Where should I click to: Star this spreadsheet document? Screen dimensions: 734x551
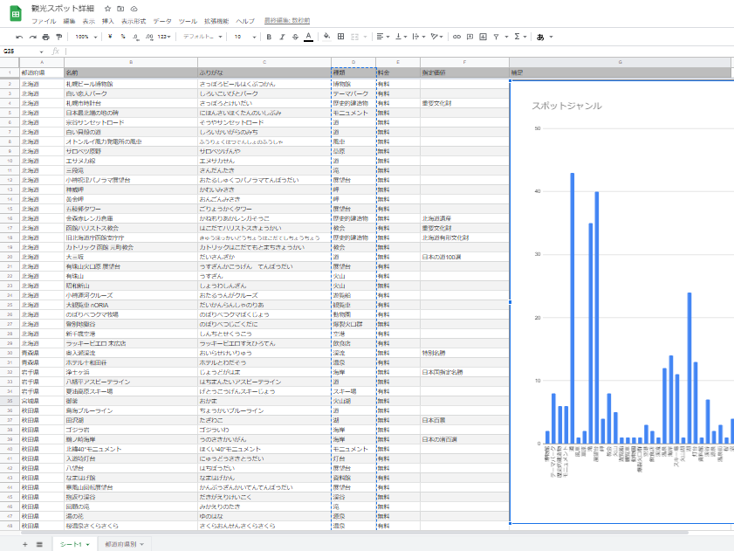coord(109,7)
